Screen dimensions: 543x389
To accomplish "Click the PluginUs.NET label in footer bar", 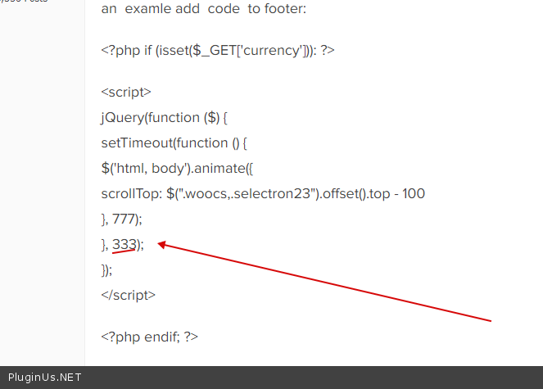I will coord(41,378).
